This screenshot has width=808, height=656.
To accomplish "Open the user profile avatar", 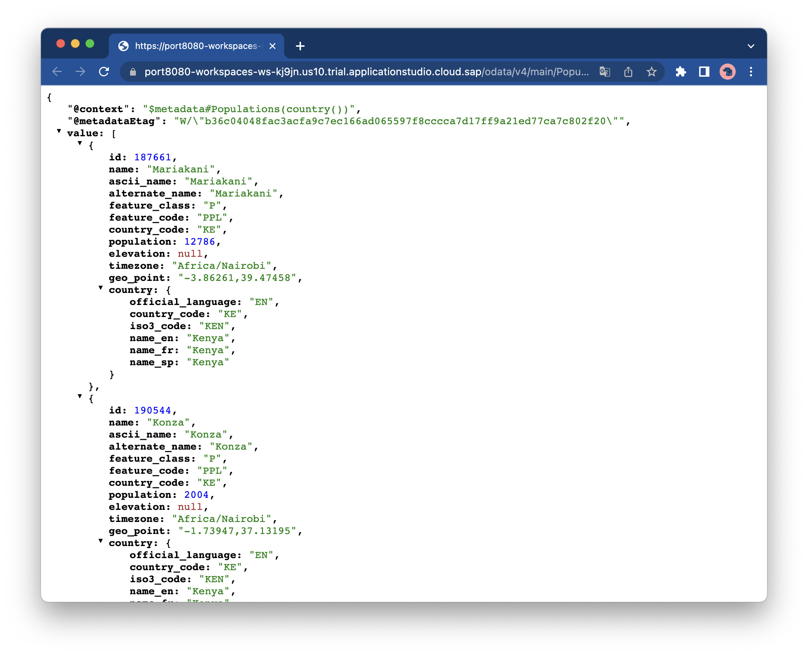I will pos(728,72).
